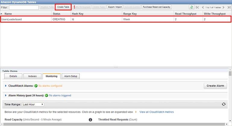The image size is (232, 126).
Task: Click the Read Capacity info icon
Action: tap(90, 120)
